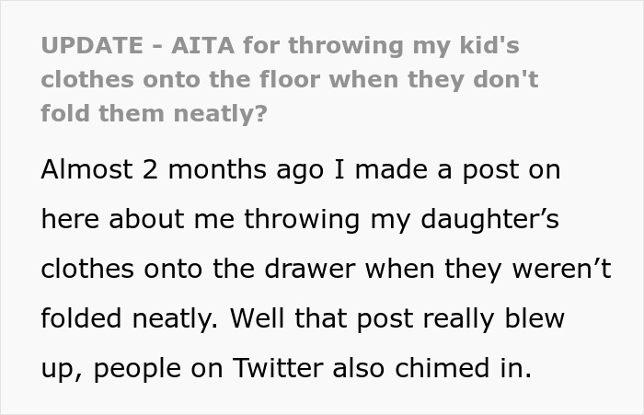Image resolution: width=644 pixels, height=415 pixels.
Task: Click the word "UPDATE" in the heading
Action: 90,45
